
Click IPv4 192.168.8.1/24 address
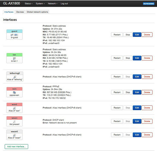coord(55,64)
